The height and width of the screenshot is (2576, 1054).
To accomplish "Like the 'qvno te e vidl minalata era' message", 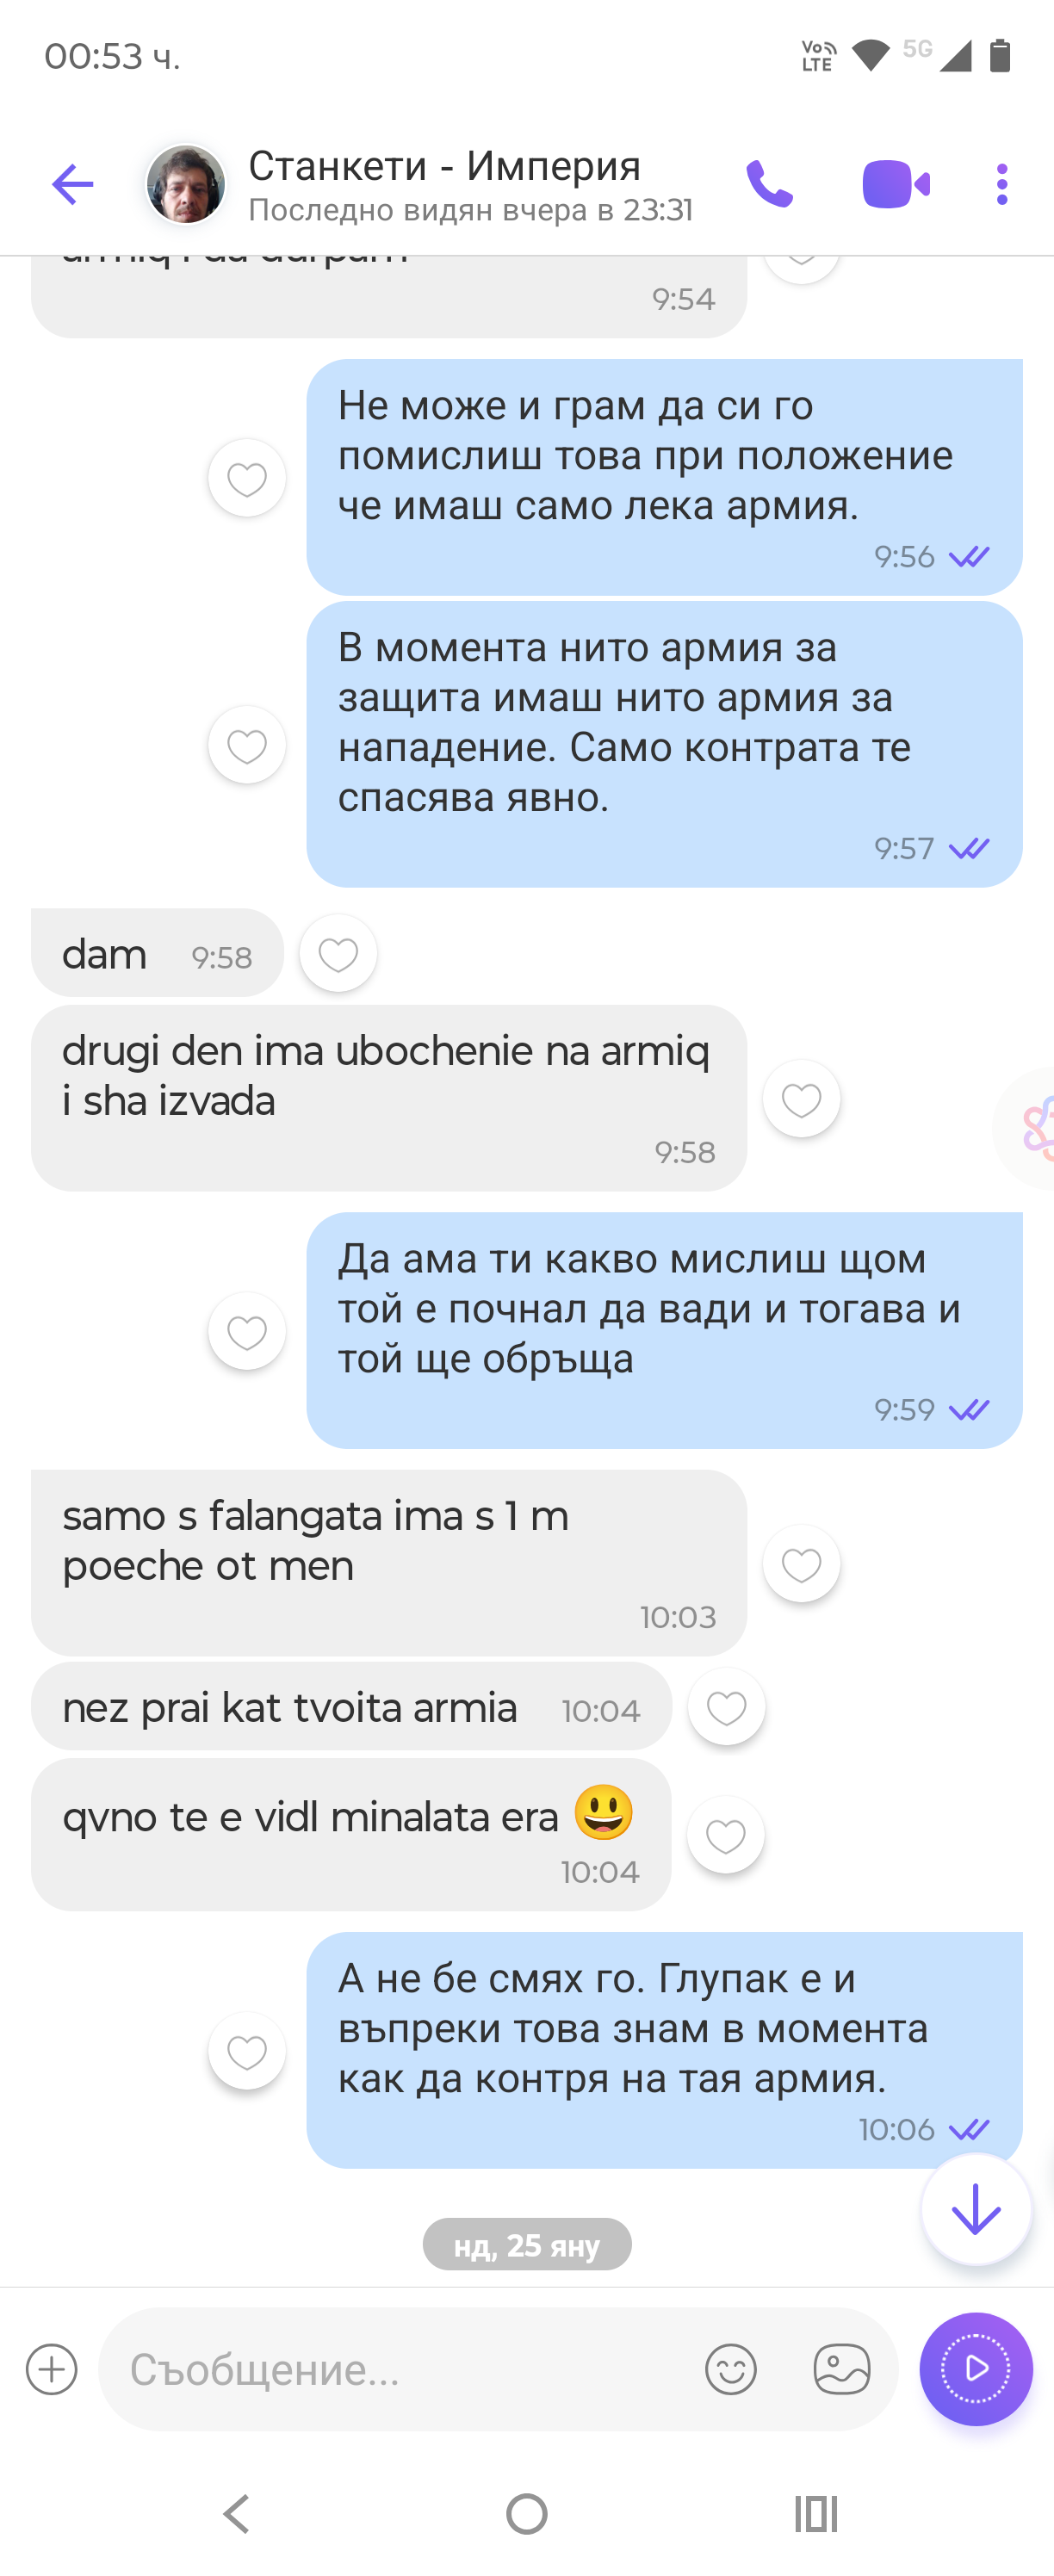I will tap(725, 1836).
